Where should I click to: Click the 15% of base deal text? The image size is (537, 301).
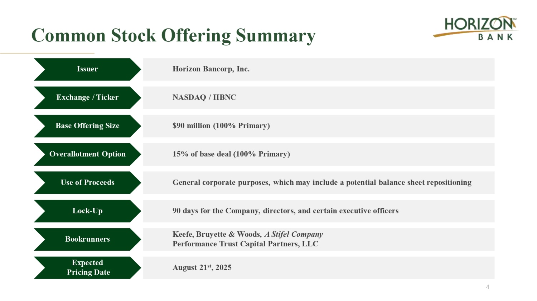click(x=231, y=154)
